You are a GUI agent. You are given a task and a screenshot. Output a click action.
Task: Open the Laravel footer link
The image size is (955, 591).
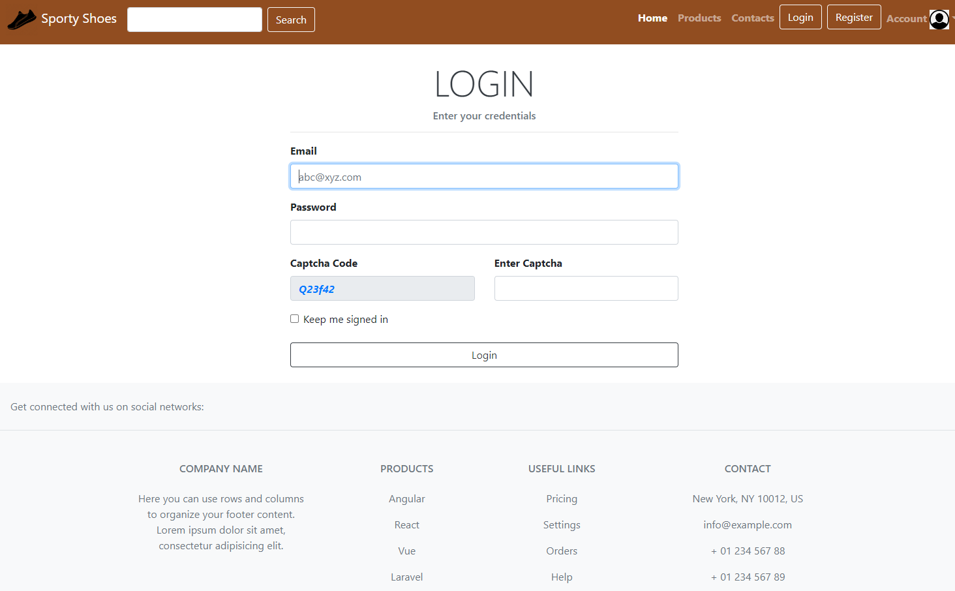pos(407,577)
